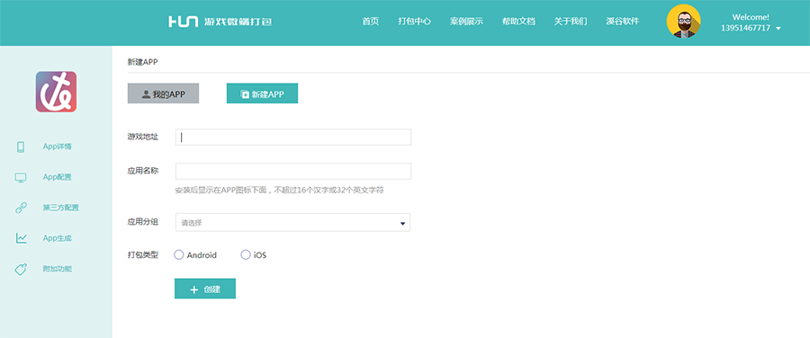Go to 首页 in the top navigation
This screenshot has width=810, height=338.
pos(371,22)
